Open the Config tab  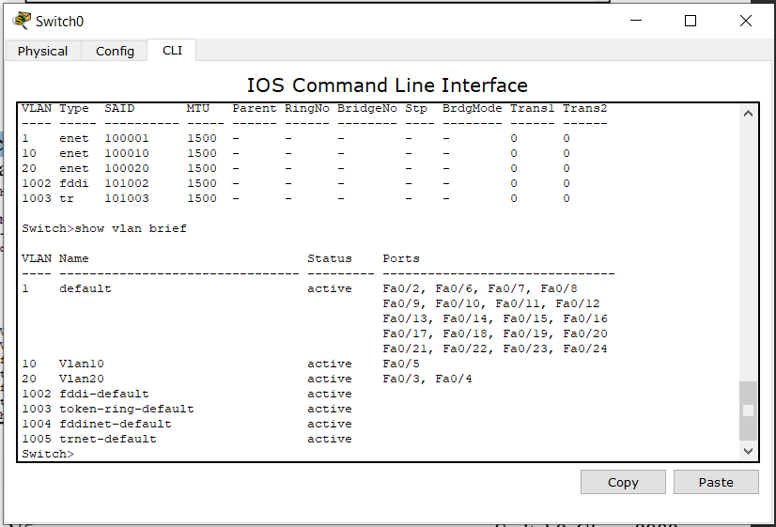pos(115,51)
